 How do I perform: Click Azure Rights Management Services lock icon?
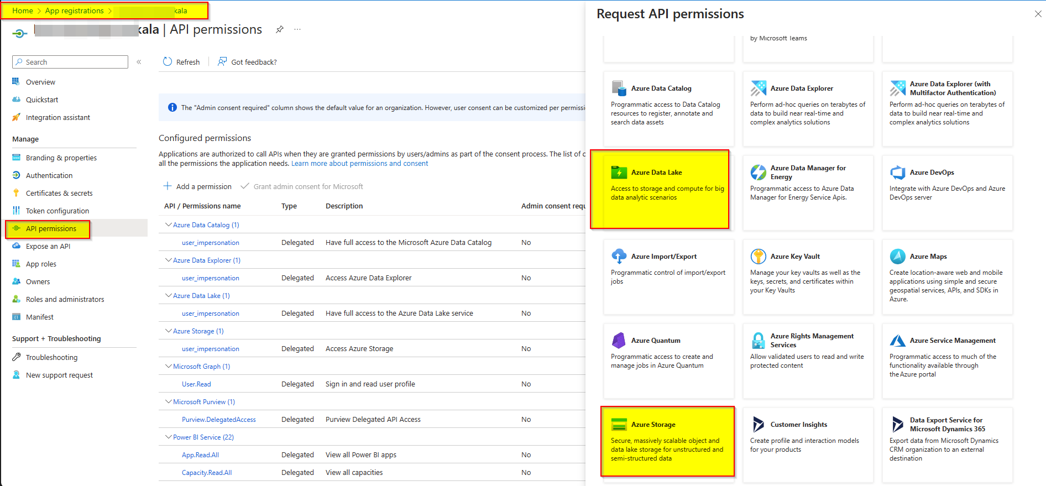(x=758, y=340)
